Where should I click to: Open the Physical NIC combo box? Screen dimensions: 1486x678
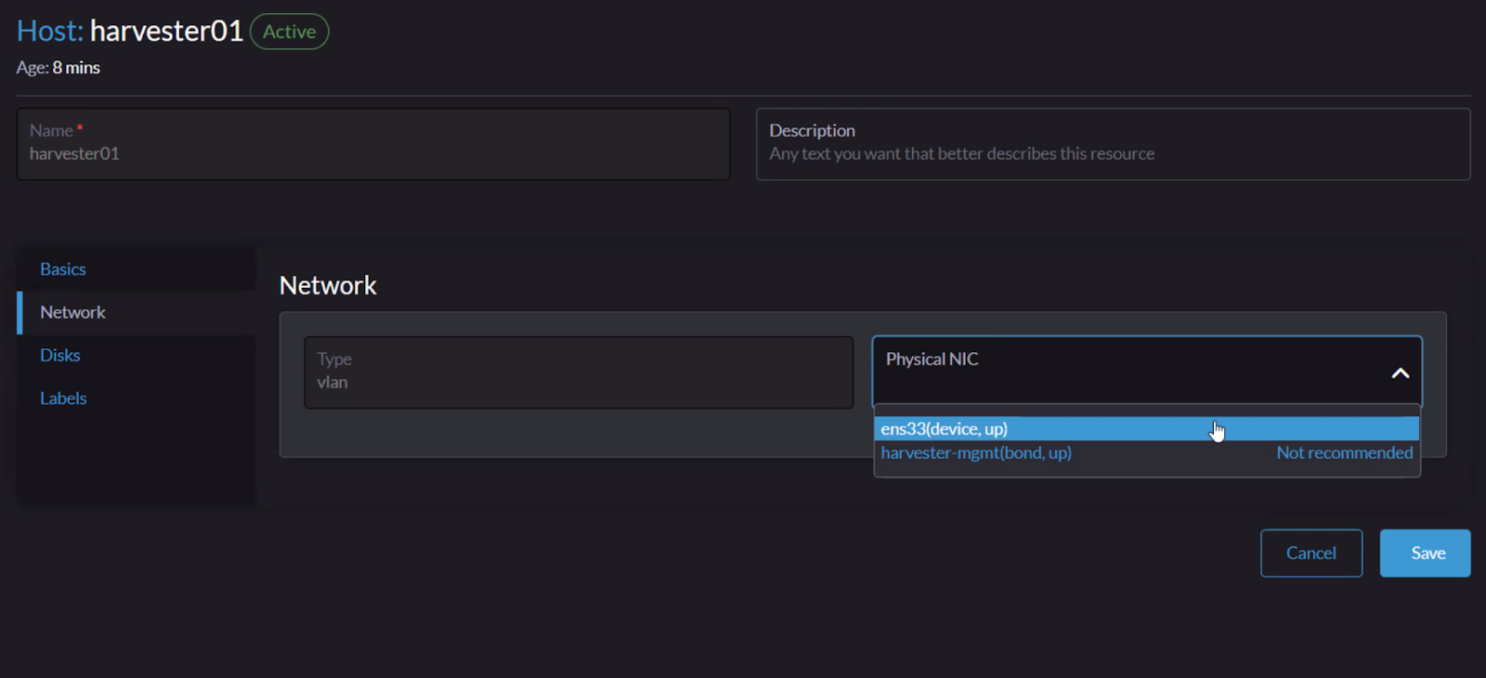(1147, 372)
